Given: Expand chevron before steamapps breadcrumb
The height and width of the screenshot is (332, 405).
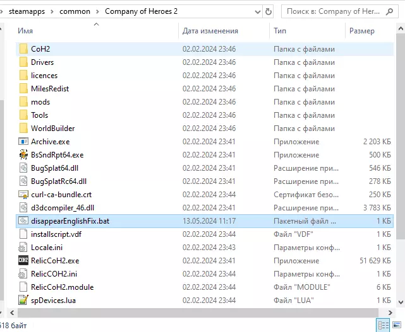Looking at the screenshot, I should click(1, 11).
